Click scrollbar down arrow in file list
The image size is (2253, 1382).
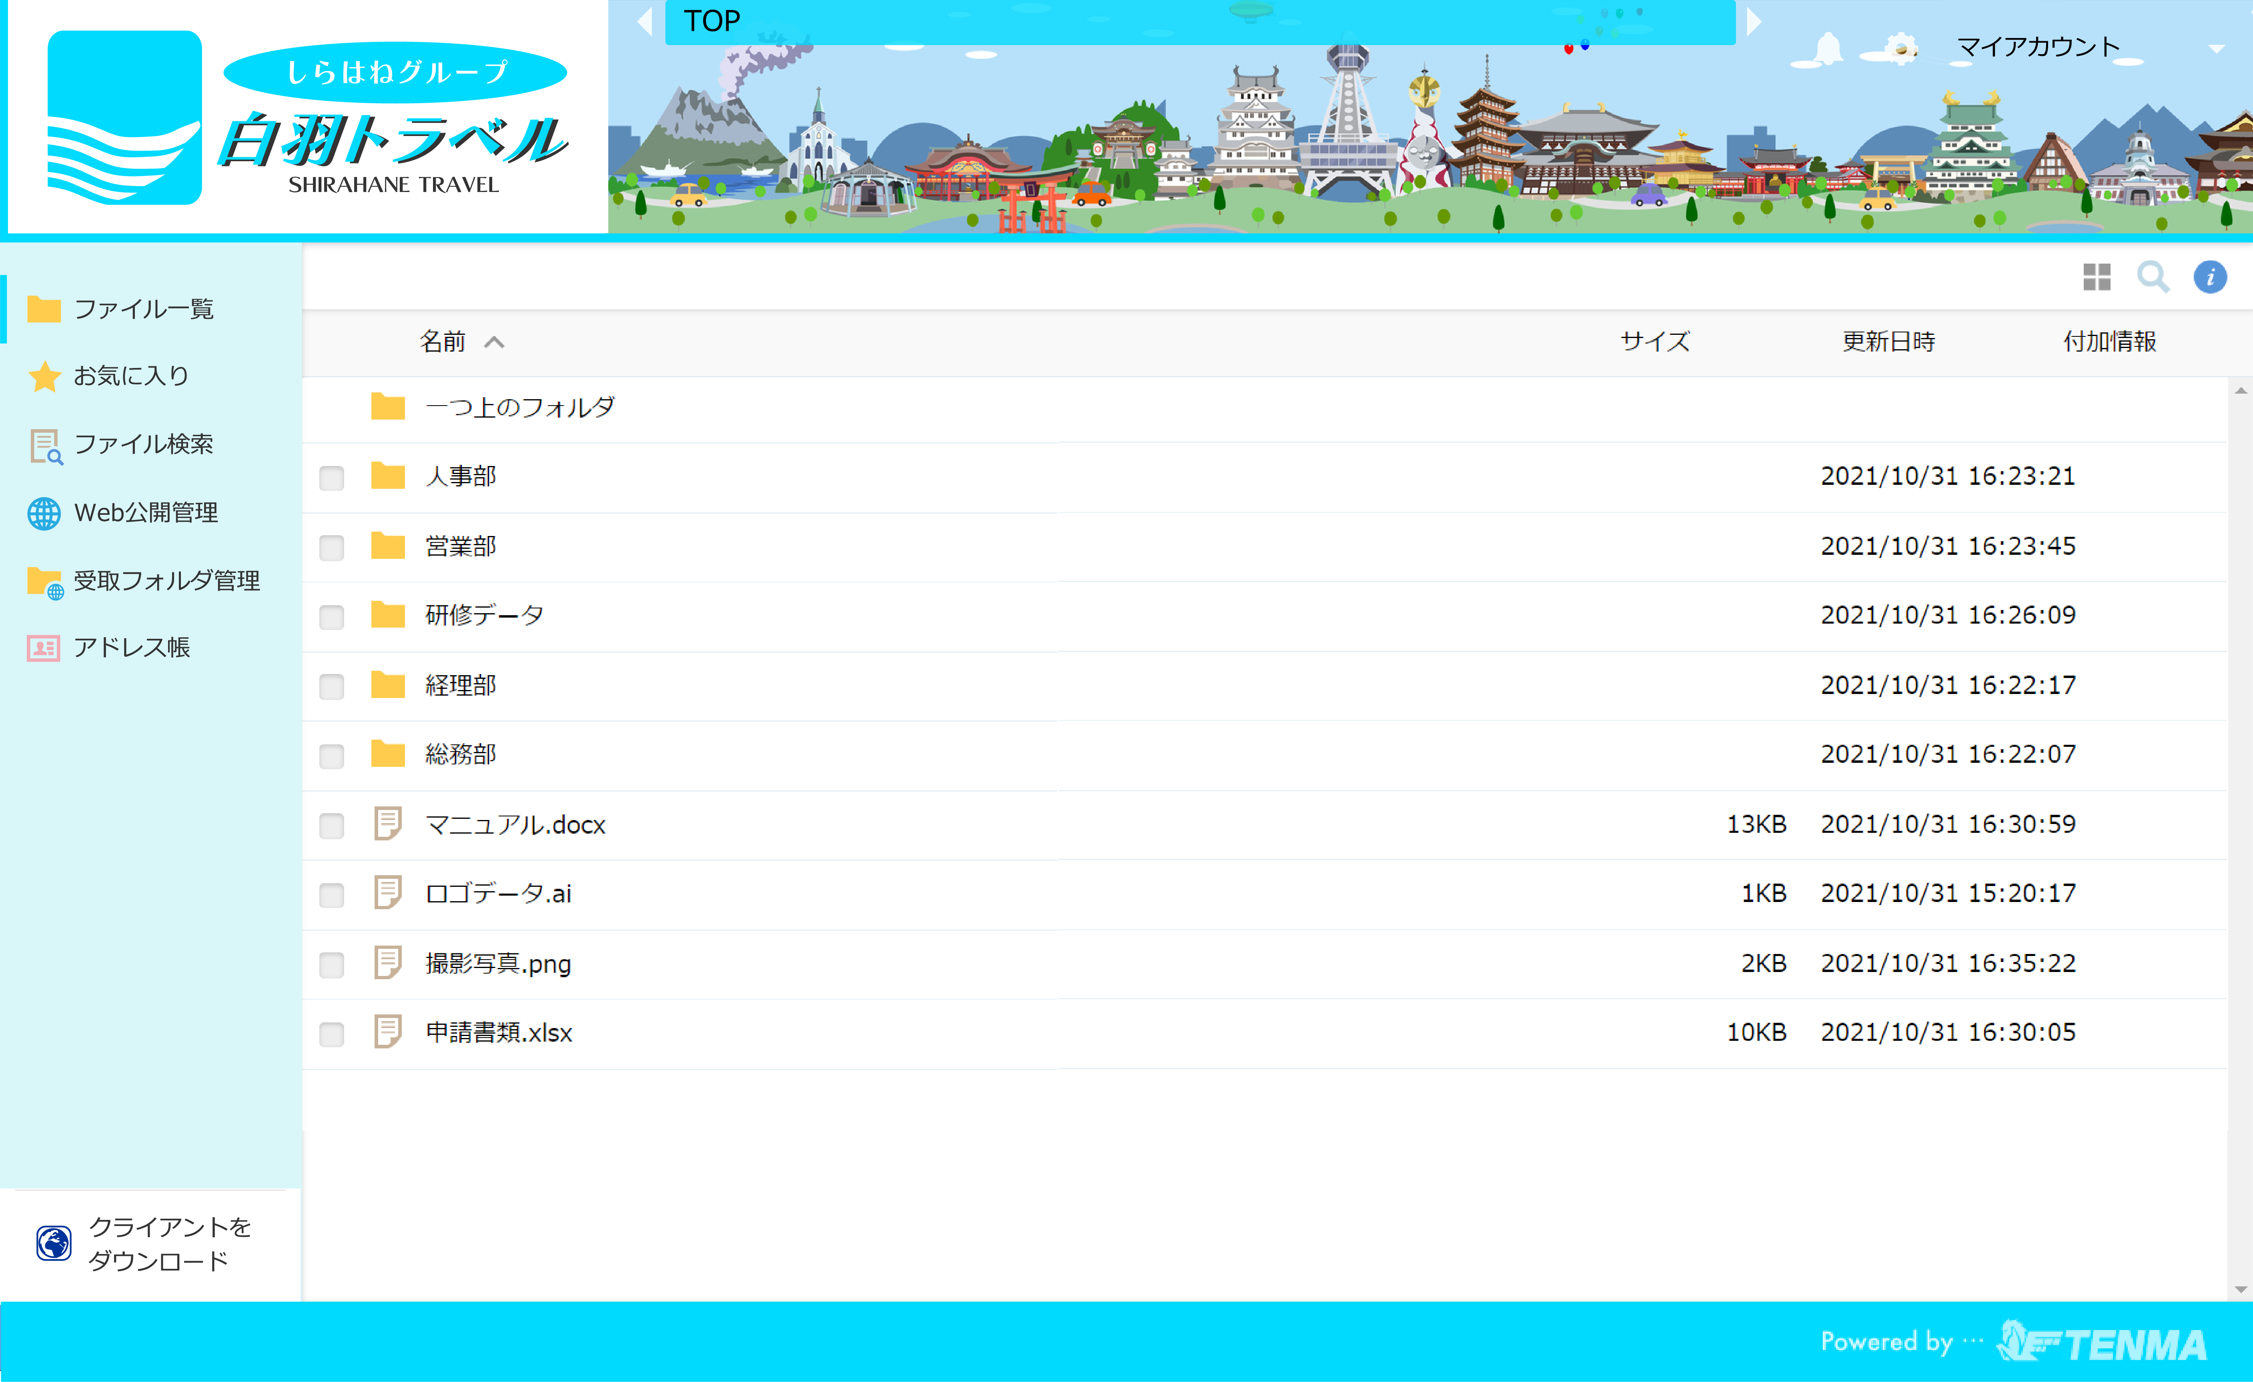click(x=2240, y=1290)
